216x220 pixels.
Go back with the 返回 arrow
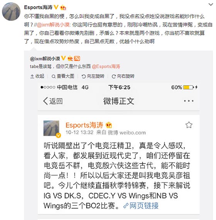pyautogui.click(x=53, y=101)
